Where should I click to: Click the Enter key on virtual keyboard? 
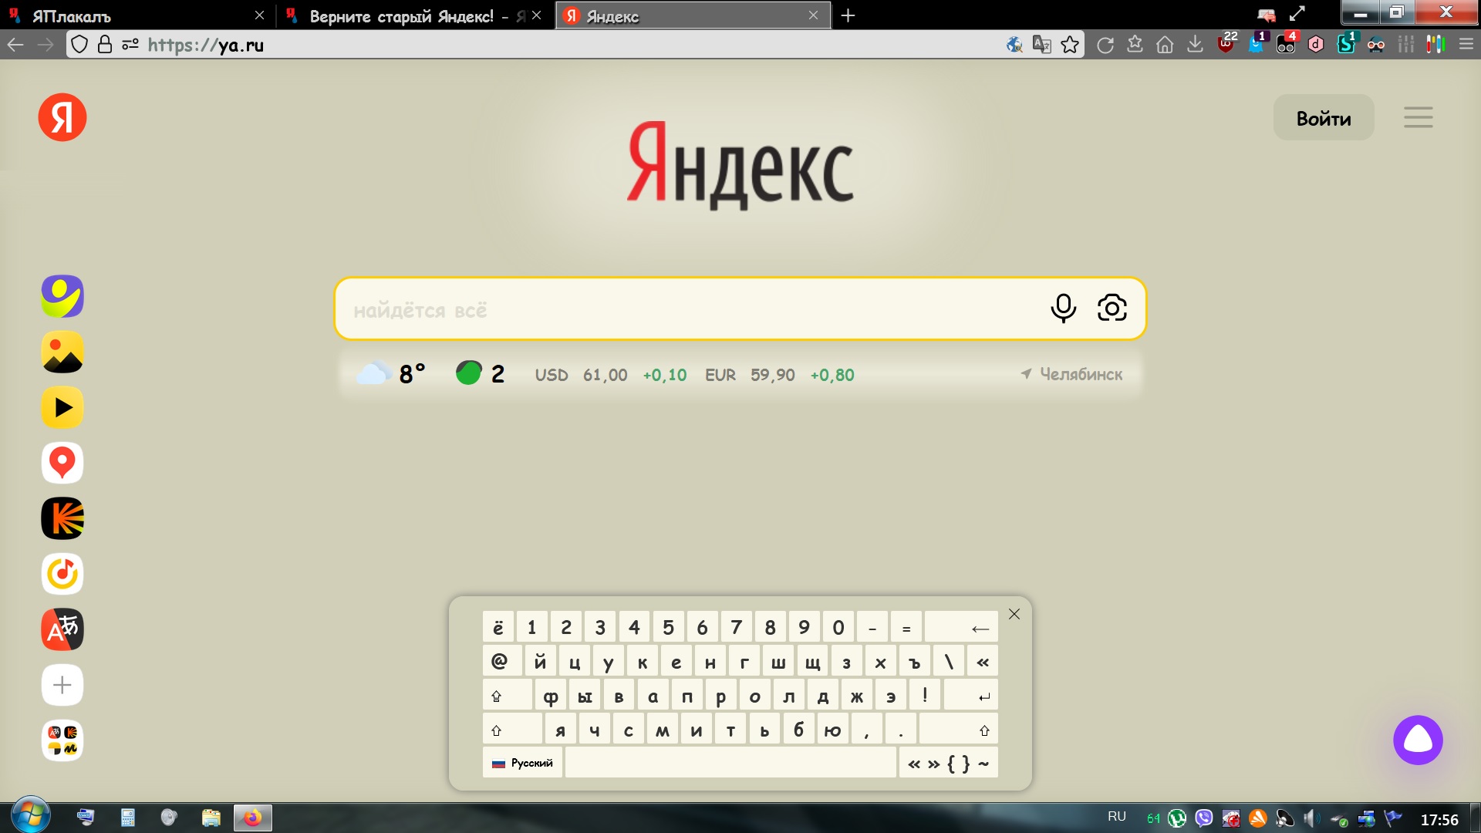[x=970, y=696]
